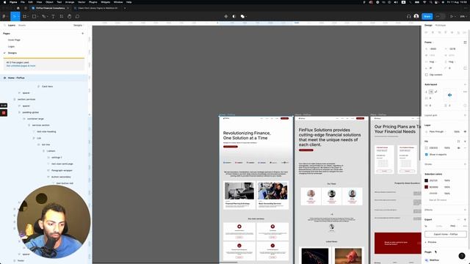Click the help question mark button
Viewport: 470px width, 264px height.
[x=462, y=256]
